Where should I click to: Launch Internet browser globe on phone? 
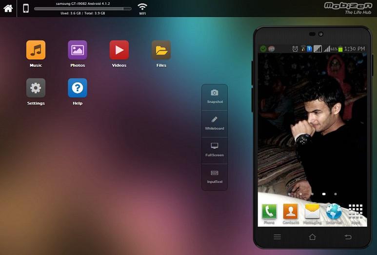334,212
